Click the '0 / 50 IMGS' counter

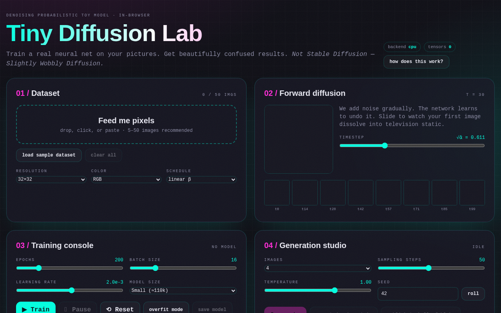[220, 95]
